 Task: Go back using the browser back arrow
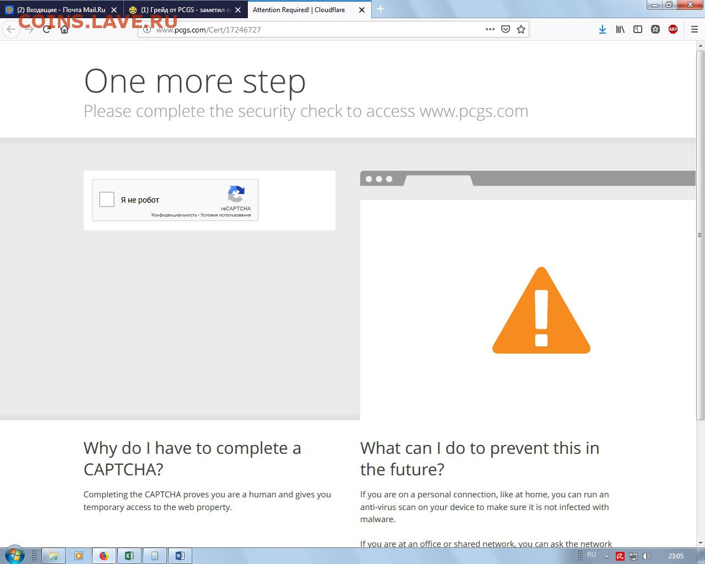tap(11, 29)
